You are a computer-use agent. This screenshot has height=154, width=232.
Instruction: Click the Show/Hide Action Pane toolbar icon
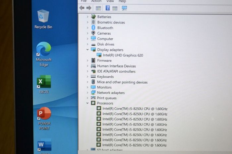[115, 8]
